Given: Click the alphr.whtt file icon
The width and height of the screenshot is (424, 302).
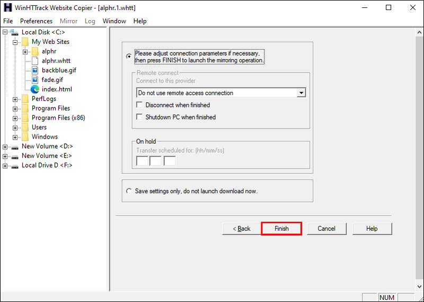Looking at the screenshot, I should click(35, 61).
